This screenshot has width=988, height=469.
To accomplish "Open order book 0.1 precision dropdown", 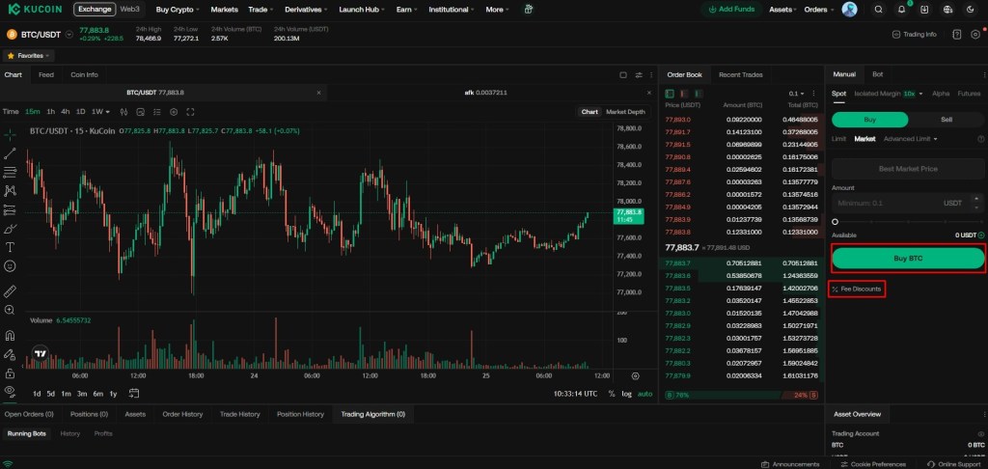I will click(x=796, y=94).
